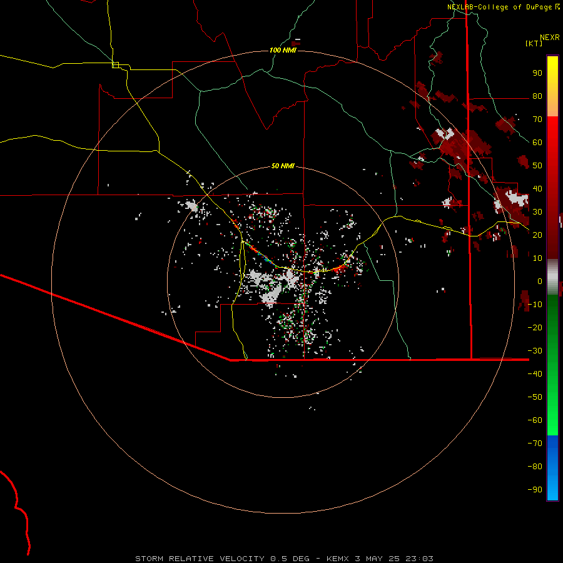Click the positive 50 tick label on scale
Image resolution: width=563 pixels, height=563 pixels.
pyautogui.click(x=537, y=166)
